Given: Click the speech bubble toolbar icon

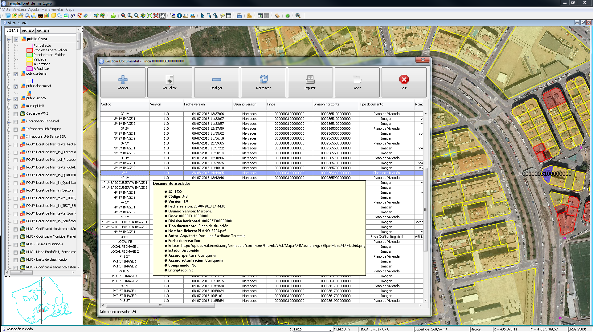Looking at the screenshot, I should pyautogui.click(x=60, y=16).
